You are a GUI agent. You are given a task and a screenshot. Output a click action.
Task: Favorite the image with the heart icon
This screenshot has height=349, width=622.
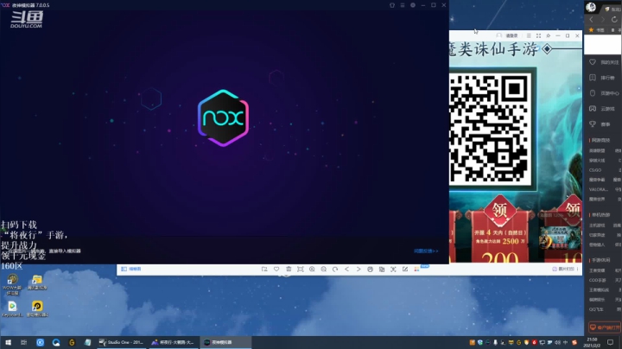(x=276, y=269)
